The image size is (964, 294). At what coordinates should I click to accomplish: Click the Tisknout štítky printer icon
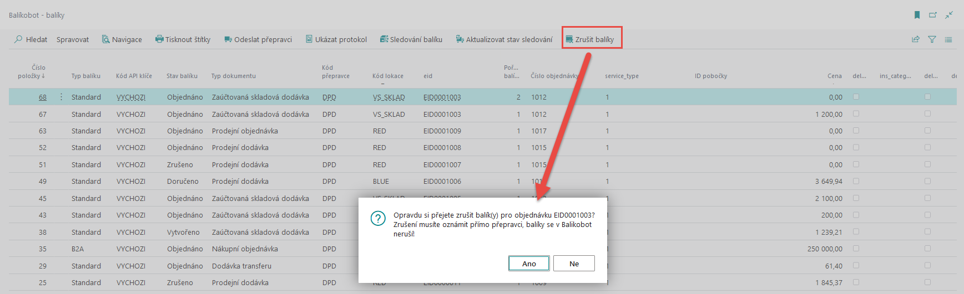tap(159, 39)
